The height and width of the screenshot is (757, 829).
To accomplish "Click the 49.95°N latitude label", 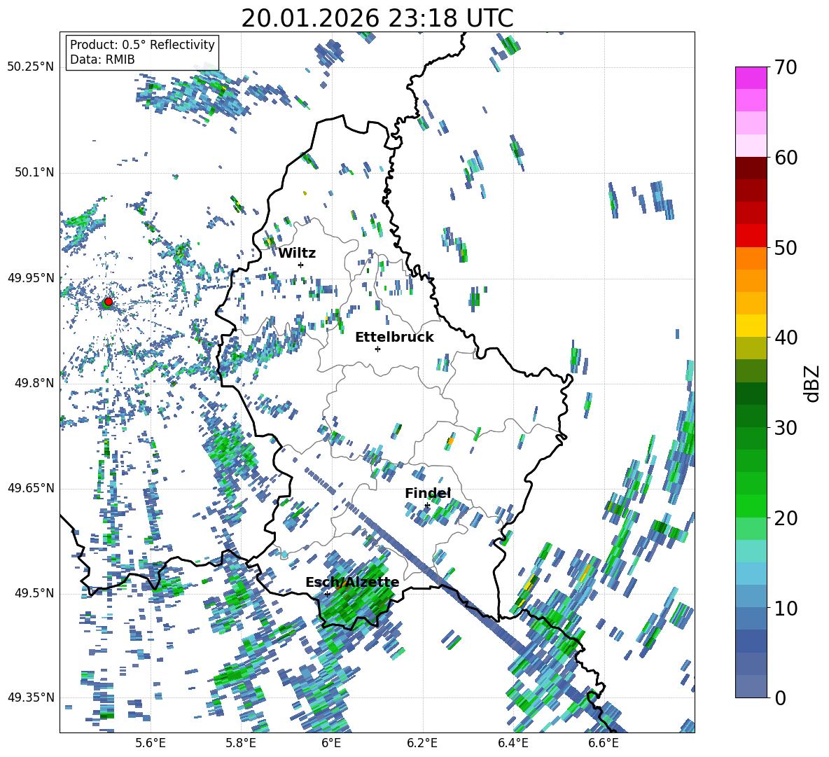I will click(x=32, y=277).
